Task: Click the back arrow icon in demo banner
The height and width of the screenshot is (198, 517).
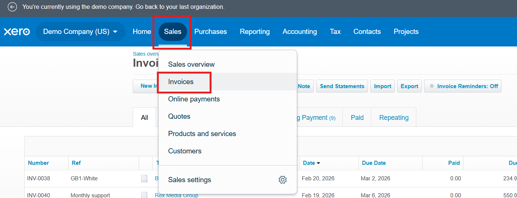Action: coord(12,7)
